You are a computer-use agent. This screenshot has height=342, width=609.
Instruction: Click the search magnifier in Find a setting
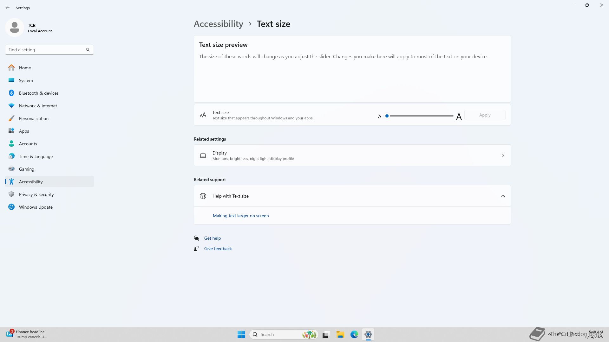[x=88, y=50]
